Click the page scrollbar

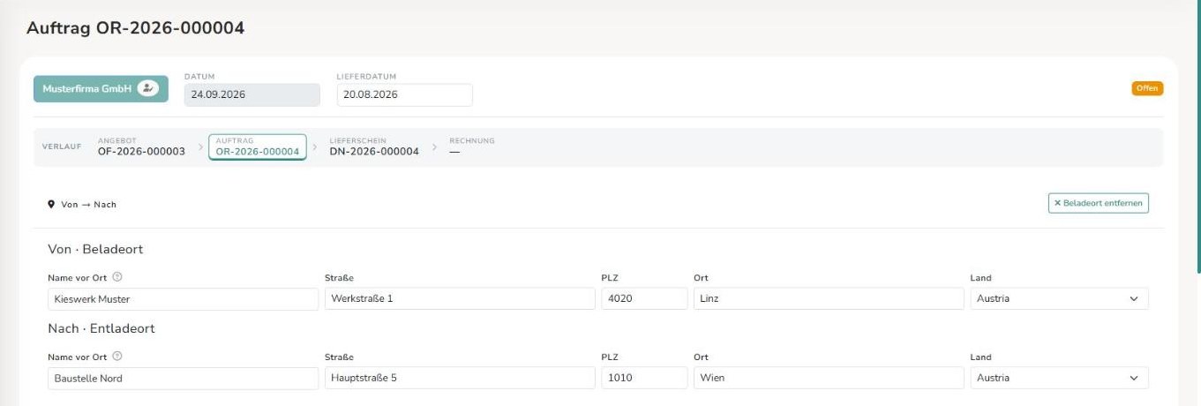point(1198,137)
